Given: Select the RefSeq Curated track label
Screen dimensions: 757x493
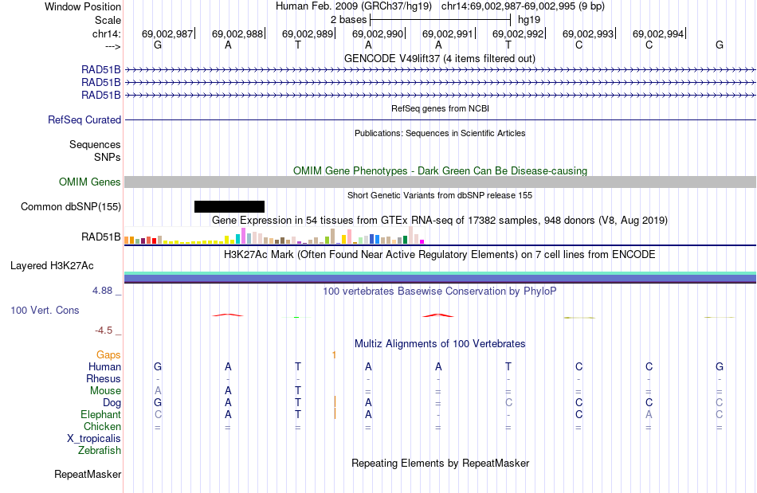Looking at the screenshot, I should 84,119.
